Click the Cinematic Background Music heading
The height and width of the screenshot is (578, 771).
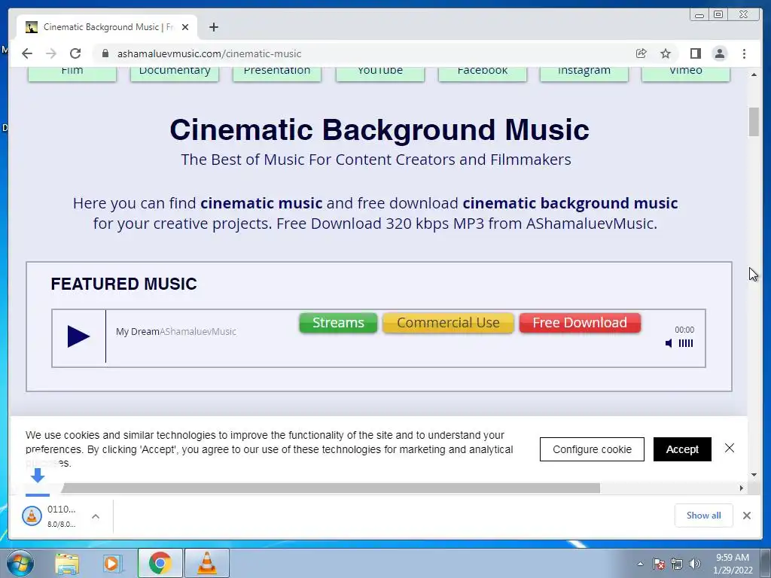pos(379,129)
